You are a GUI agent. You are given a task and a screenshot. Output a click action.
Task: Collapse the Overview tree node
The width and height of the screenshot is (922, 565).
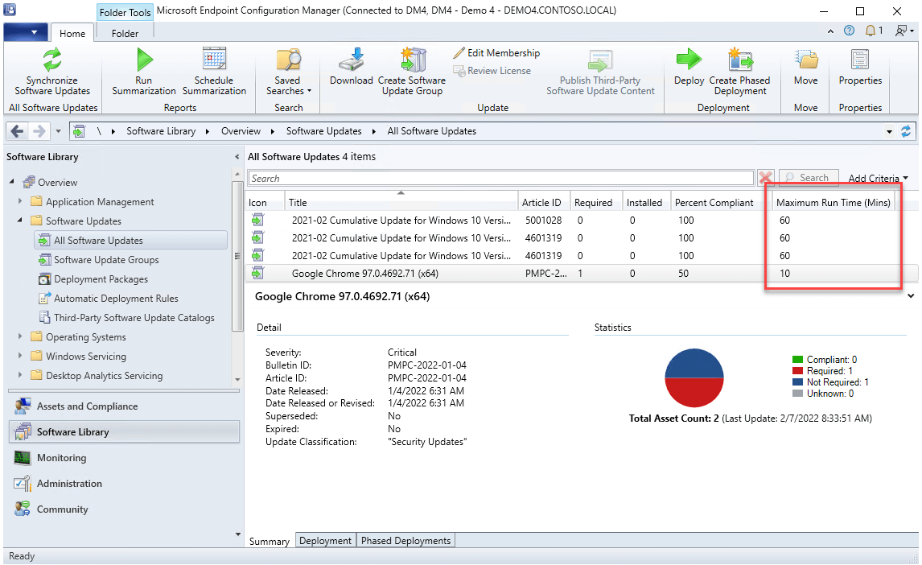click(x=12, y=182)
